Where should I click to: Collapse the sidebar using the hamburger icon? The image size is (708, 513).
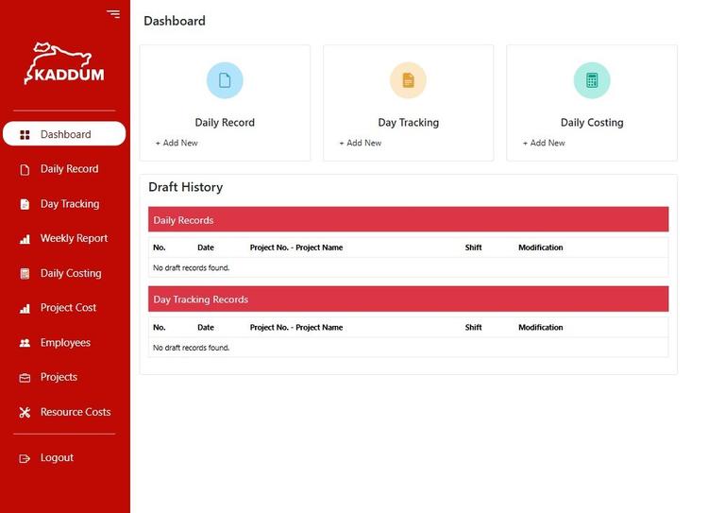click(x=113, y=14)
